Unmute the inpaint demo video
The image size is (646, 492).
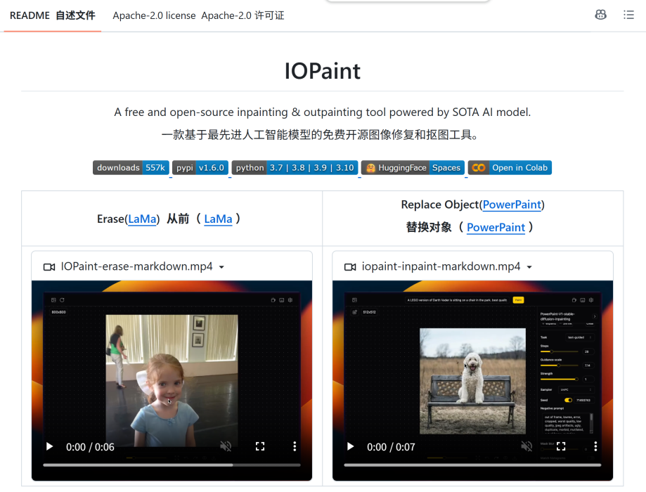tap(527, 446)
